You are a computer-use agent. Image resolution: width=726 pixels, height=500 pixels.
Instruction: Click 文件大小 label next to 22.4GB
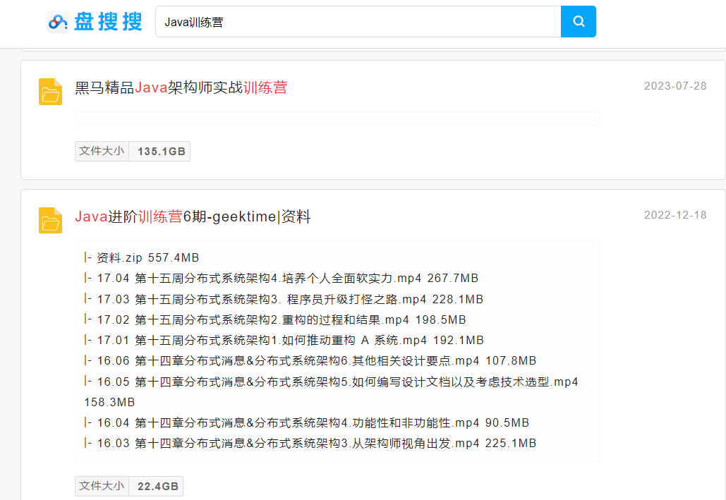click(102, 486)
